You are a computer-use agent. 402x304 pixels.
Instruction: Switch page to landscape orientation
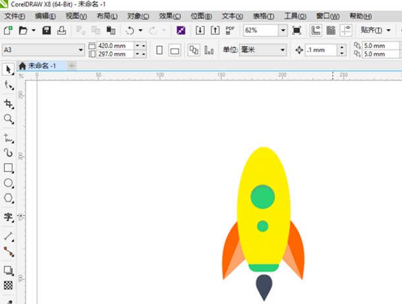pos(175,50)
